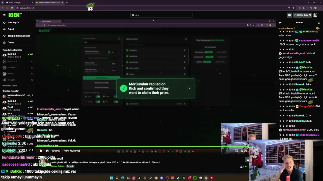
Task: Go to the KICK logo homepage
Action: coord(15,15)
